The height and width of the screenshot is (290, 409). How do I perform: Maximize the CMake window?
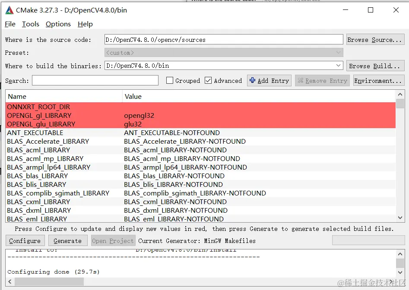[371, 10]
